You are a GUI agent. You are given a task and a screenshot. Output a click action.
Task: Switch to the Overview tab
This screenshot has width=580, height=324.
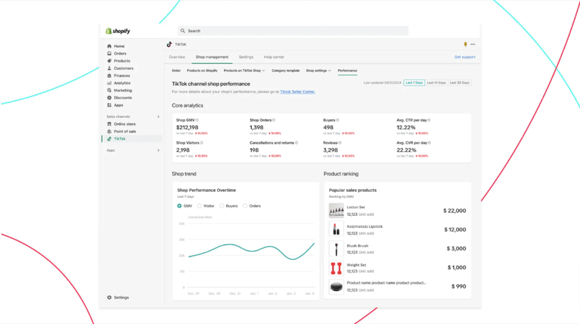tap(177, 57)
